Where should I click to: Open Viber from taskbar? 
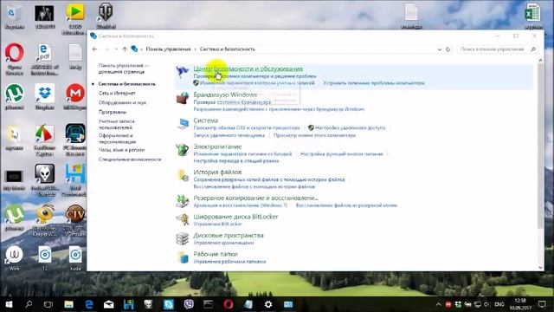(189, 304)
